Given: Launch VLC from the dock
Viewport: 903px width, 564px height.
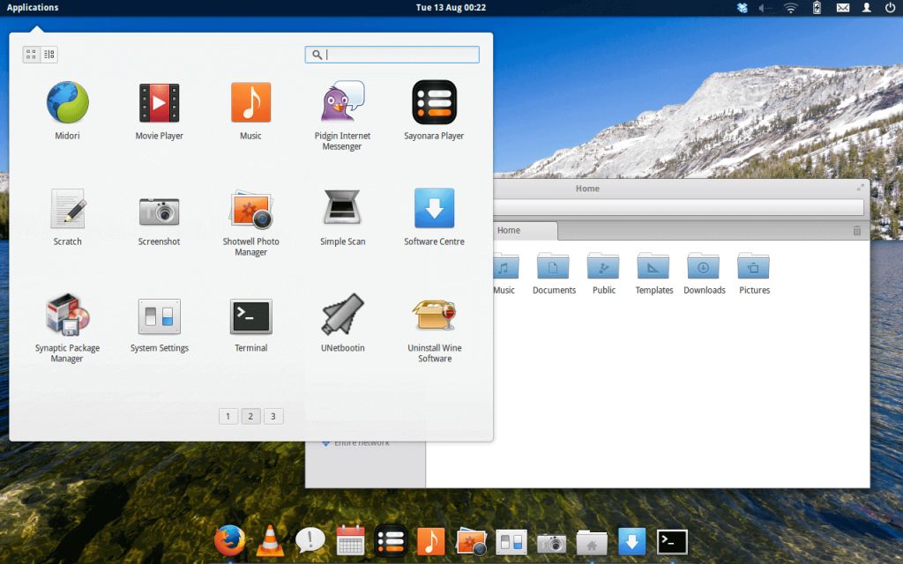Looking at the screenshot, I should click(270, 541).
